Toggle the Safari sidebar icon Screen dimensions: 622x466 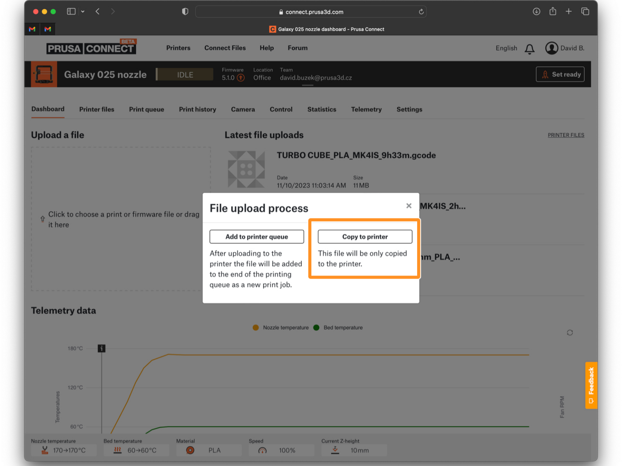coord(71,11)
